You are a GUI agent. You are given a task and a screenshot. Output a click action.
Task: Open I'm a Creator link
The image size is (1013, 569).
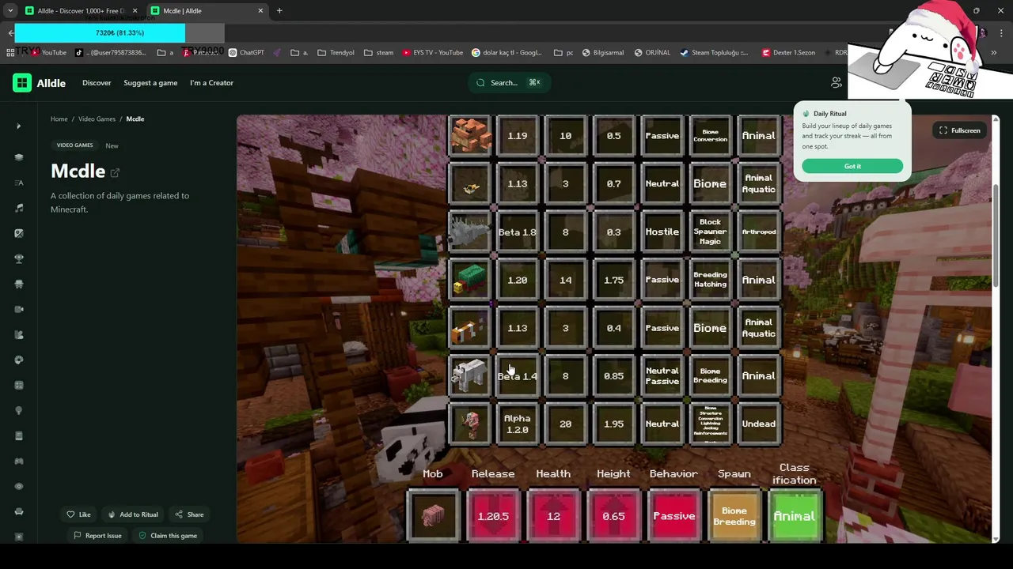pyautogui.click(x=211, y=83)
